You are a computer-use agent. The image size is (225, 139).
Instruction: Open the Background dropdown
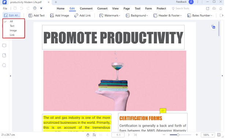click(x=137, y=15)
